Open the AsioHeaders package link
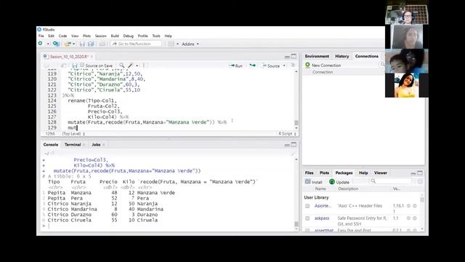 (x=323, y=206)
